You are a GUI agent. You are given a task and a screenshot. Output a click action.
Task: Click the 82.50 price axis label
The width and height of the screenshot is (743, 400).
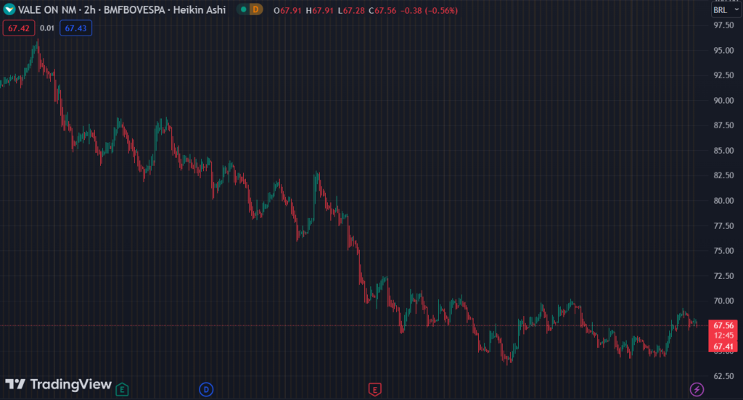[x=723, y=175]
